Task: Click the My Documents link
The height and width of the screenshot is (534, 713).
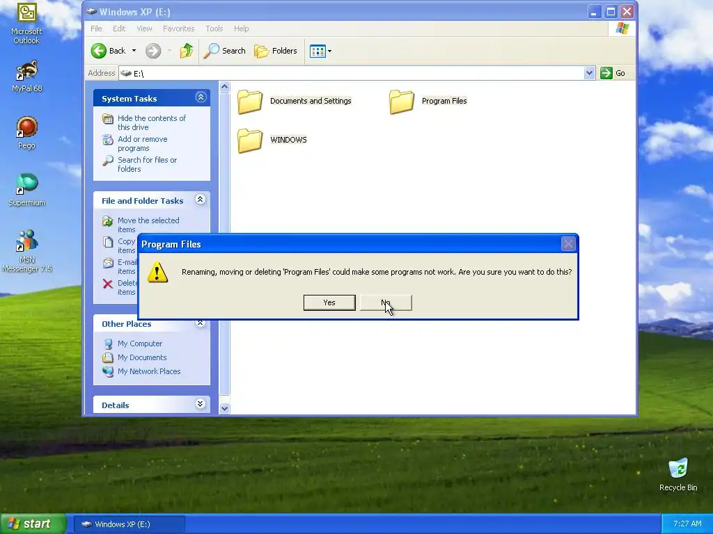Action: pos(142,358)
